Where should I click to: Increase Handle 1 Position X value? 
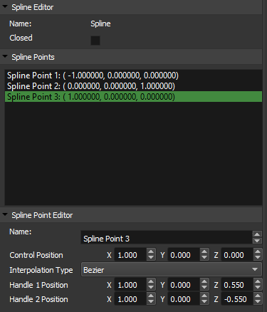[x=151, y=282]
